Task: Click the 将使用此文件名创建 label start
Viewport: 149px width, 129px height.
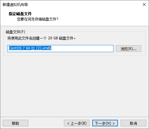Action: 23,38
